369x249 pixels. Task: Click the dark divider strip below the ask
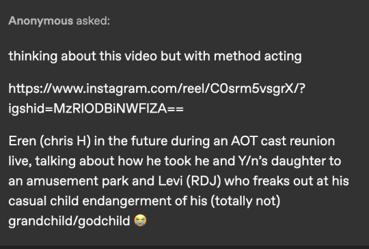pos(184,247)
